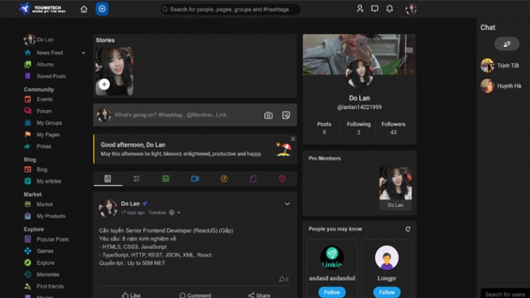Click the sticker/emoji icon in post box
The height and width of the screenshot is (298, 530).
pyautogui.click(x=286, y=115)
